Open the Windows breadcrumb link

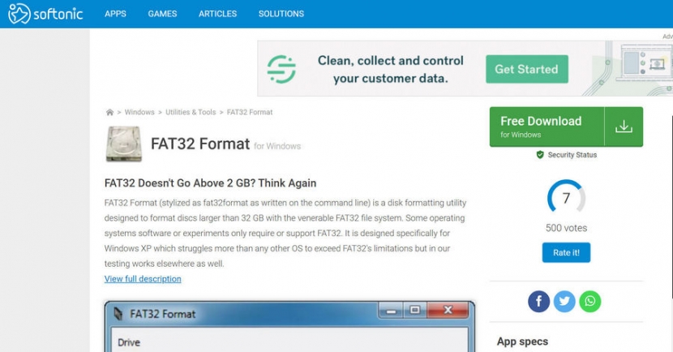139,112
